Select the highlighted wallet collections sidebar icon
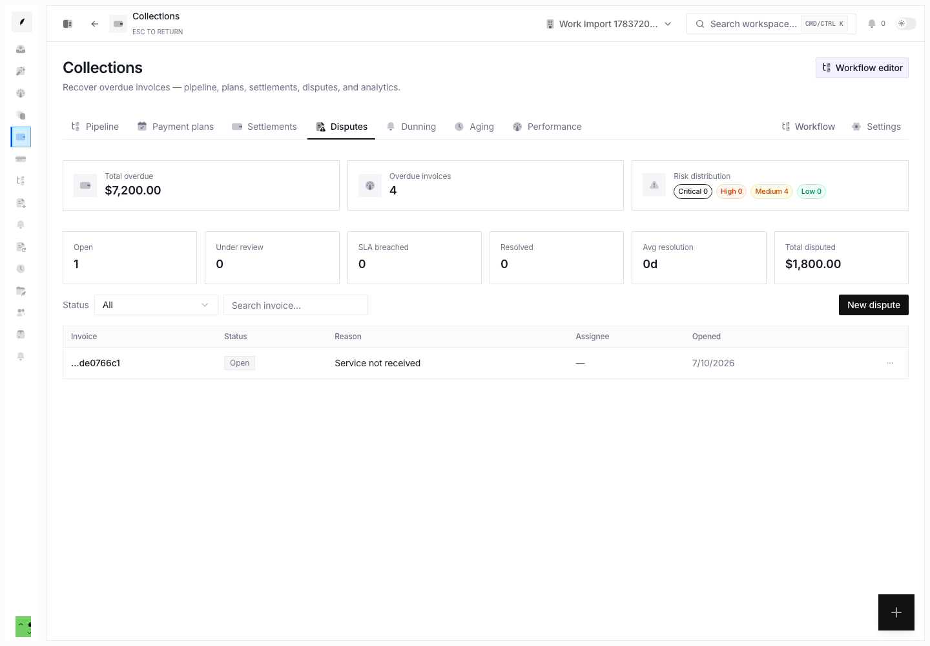930x646 pixels. (x=21, y=137)
